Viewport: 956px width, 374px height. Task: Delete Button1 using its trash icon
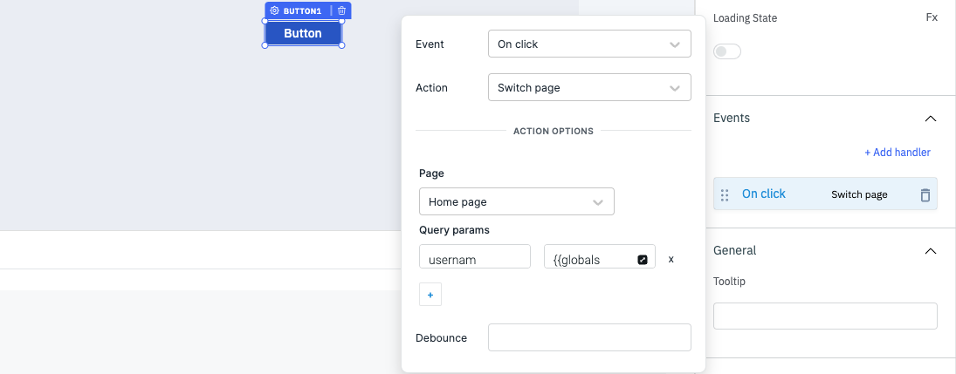(341, 10)
